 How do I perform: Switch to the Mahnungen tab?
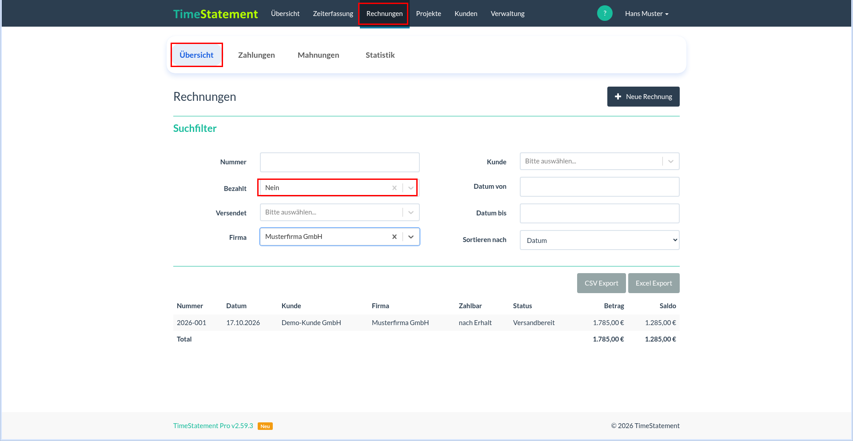click(318, 55)
